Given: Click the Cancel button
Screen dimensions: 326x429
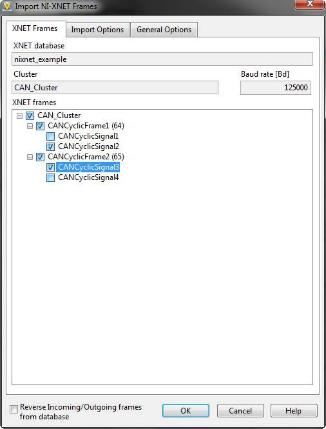Looking at the screenshot, I should pyautogui.click(x=240, y=411).
